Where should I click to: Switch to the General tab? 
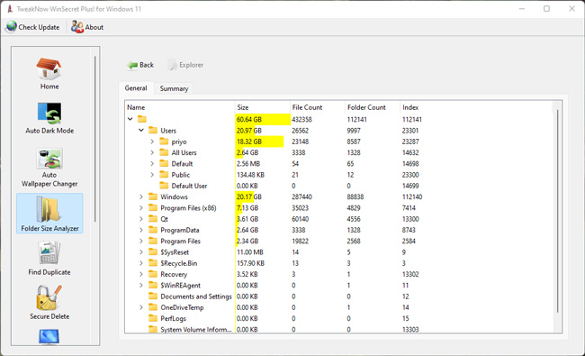[x=136, y=88]
